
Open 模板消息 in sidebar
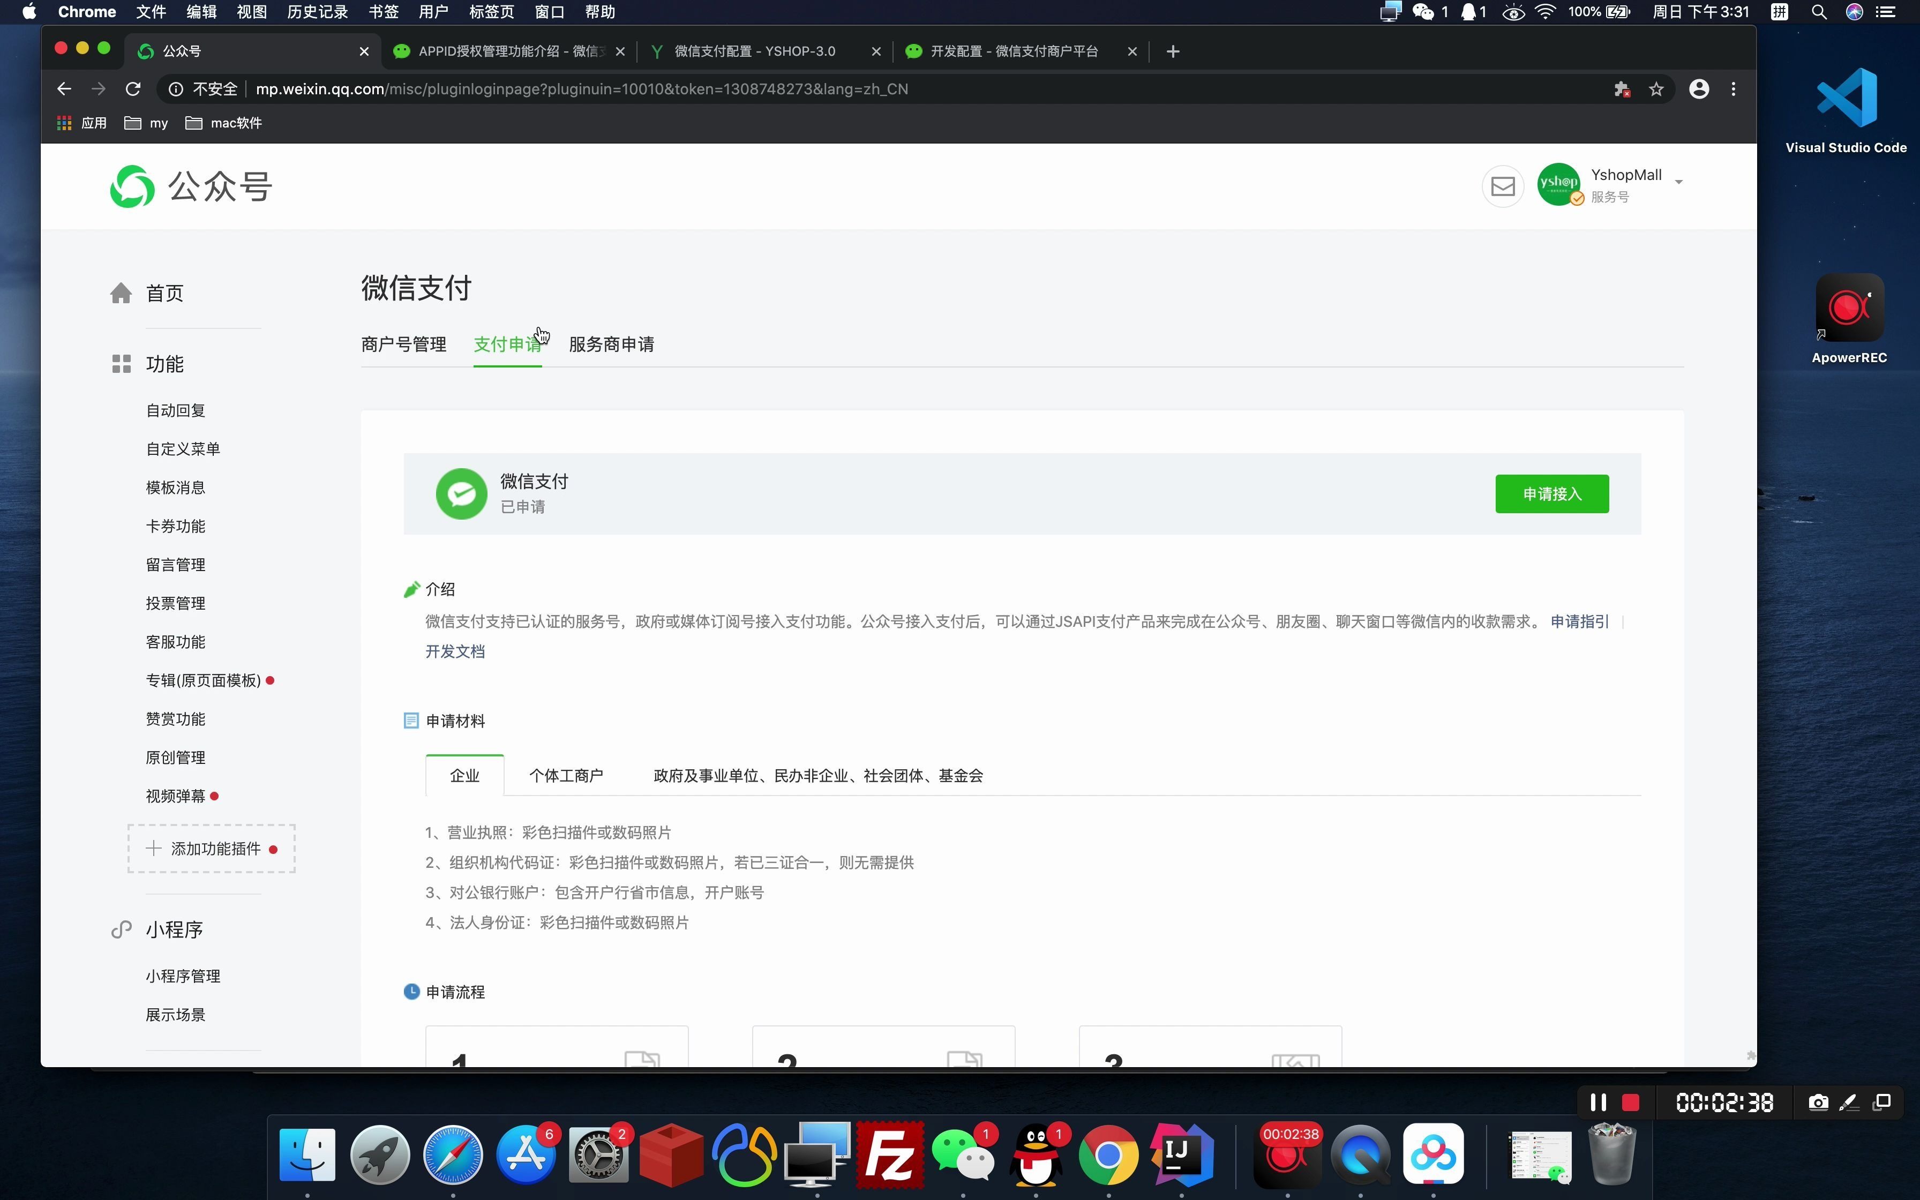[x=175, y=487]
